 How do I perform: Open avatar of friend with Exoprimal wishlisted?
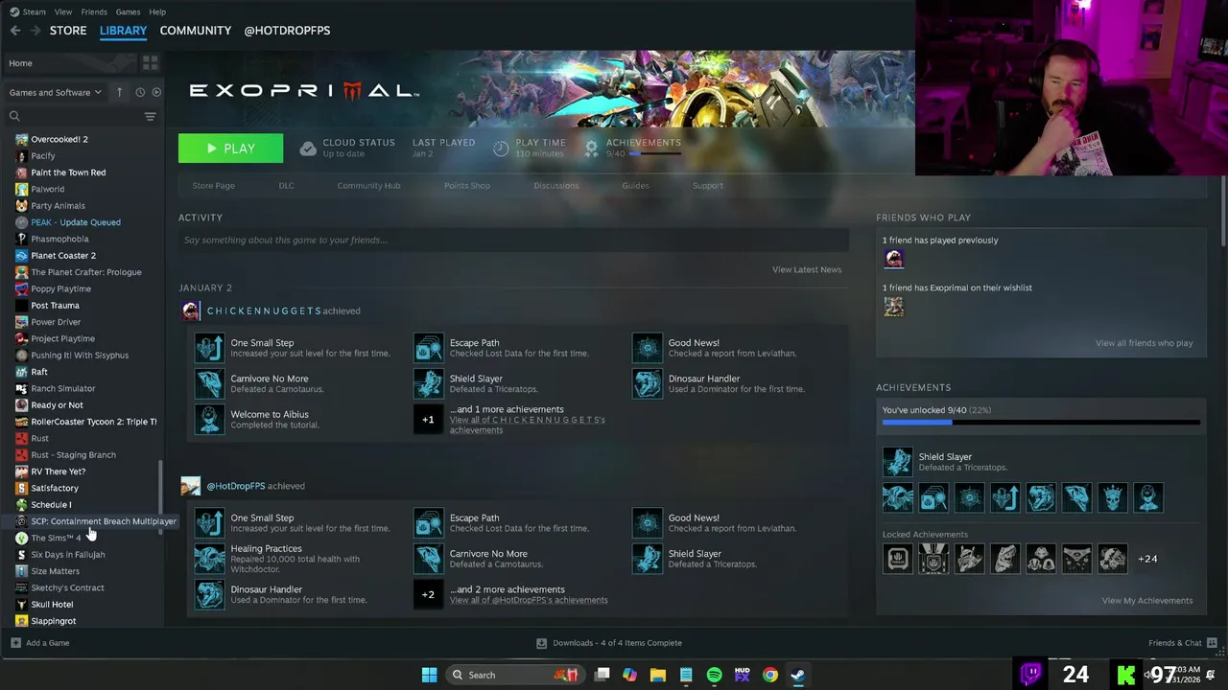pos(893,306)
